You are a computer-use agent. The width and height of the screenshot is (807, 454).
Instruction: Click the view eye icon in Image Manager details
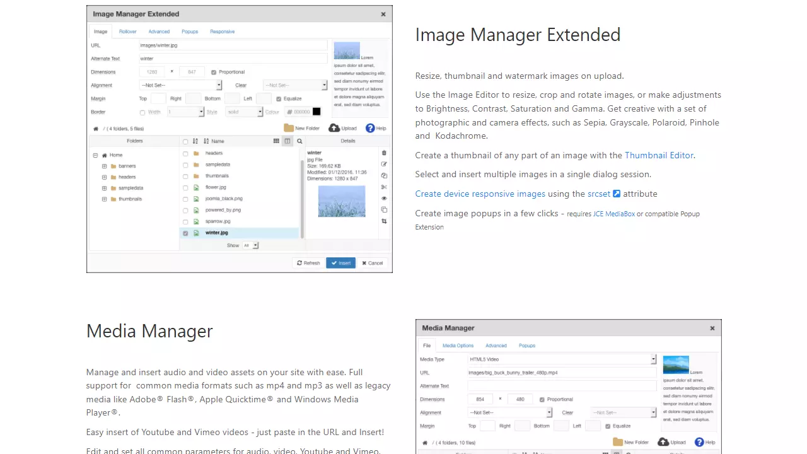[384, 198]
